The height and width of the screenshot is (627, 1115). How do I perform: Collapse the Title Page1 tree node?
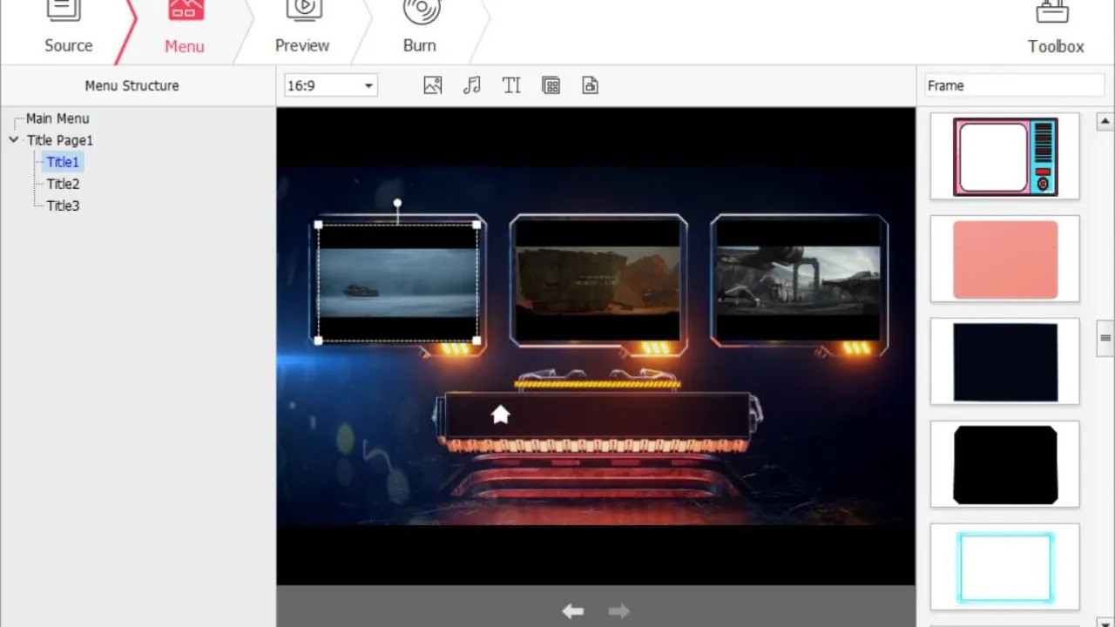pos(13,140)
